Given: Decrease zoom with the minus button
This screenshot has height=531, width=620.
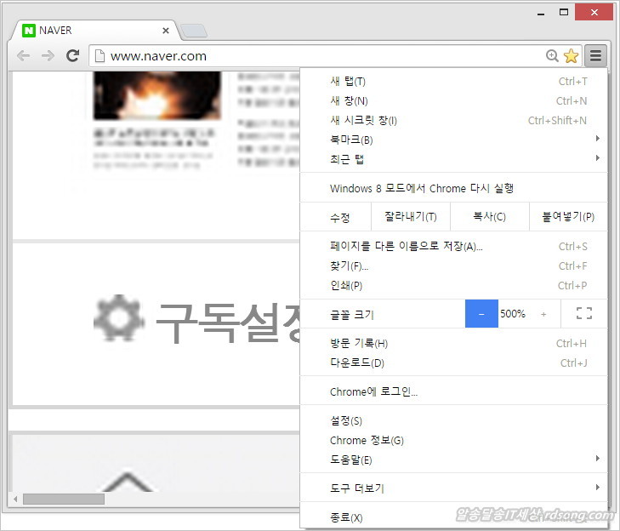Looking at the screenshot, I should tap(481, 314).
